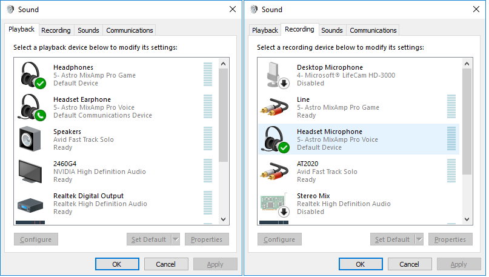This screenshot has width=489, height=277.
Task: Click Configure in the Playback window
Action: (36, 239)
